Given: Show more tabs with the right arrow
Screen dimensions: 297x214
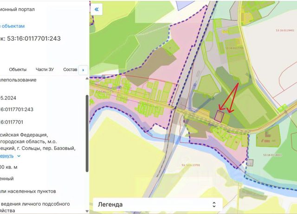Looking at the screenshot, I should point(83,70).
